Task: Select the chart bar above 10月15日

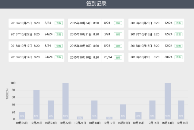Action: point(138,116)
